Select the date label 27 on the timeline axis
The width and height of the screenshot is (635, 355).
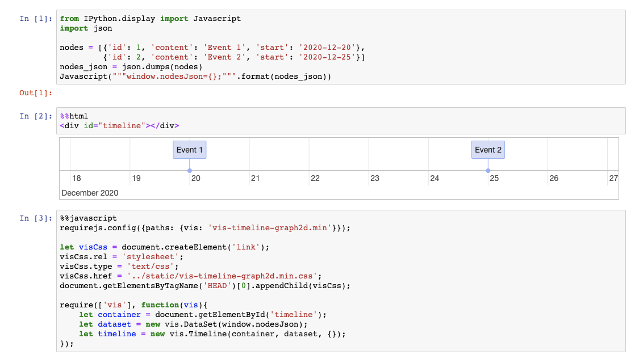(614, 178)
